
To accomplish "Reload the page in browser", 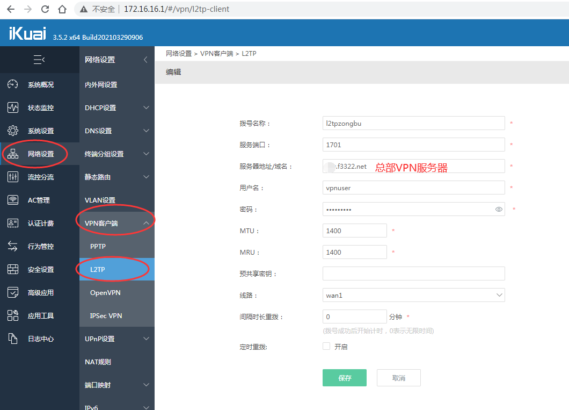I will tap(45, 9).
